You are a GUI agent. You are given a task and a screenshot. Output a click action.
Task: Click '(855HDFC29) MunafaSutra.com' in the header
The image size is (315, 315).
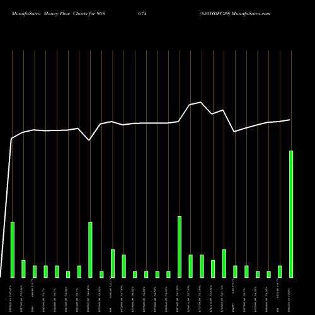[x=235, y=14]
